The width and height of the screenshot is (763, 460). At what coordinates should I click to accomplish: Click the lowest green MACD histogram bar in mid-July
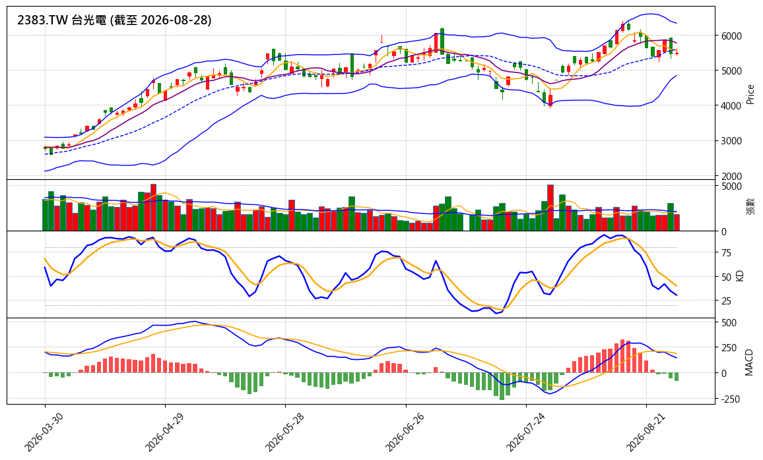[x=502, y=386]
